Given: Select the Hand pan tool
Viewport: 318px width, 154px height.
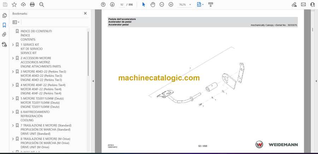Looking at the screenshot, I should click(x=153, y=5).
